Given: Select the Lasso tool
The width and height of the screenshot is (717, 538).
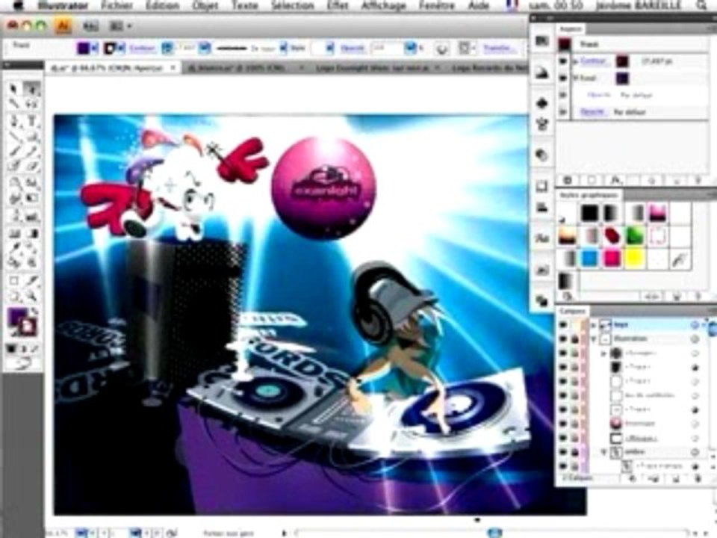Looking at the screenshot, I should (x=31, y=105).
